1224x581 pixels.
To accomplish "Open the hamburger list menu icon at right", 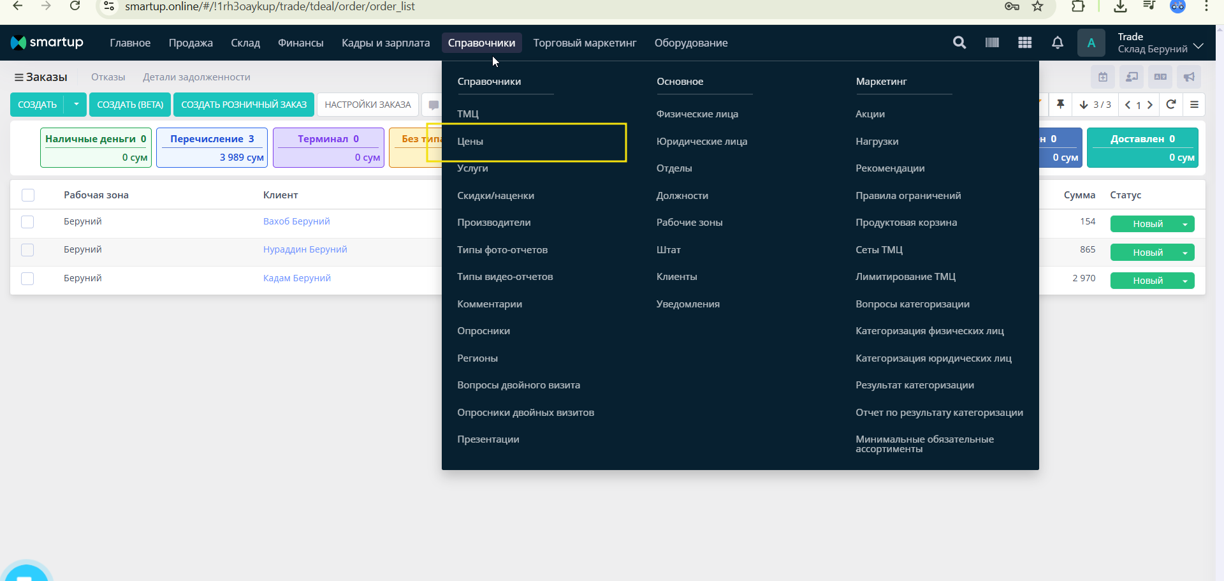I will (1194, 105).
